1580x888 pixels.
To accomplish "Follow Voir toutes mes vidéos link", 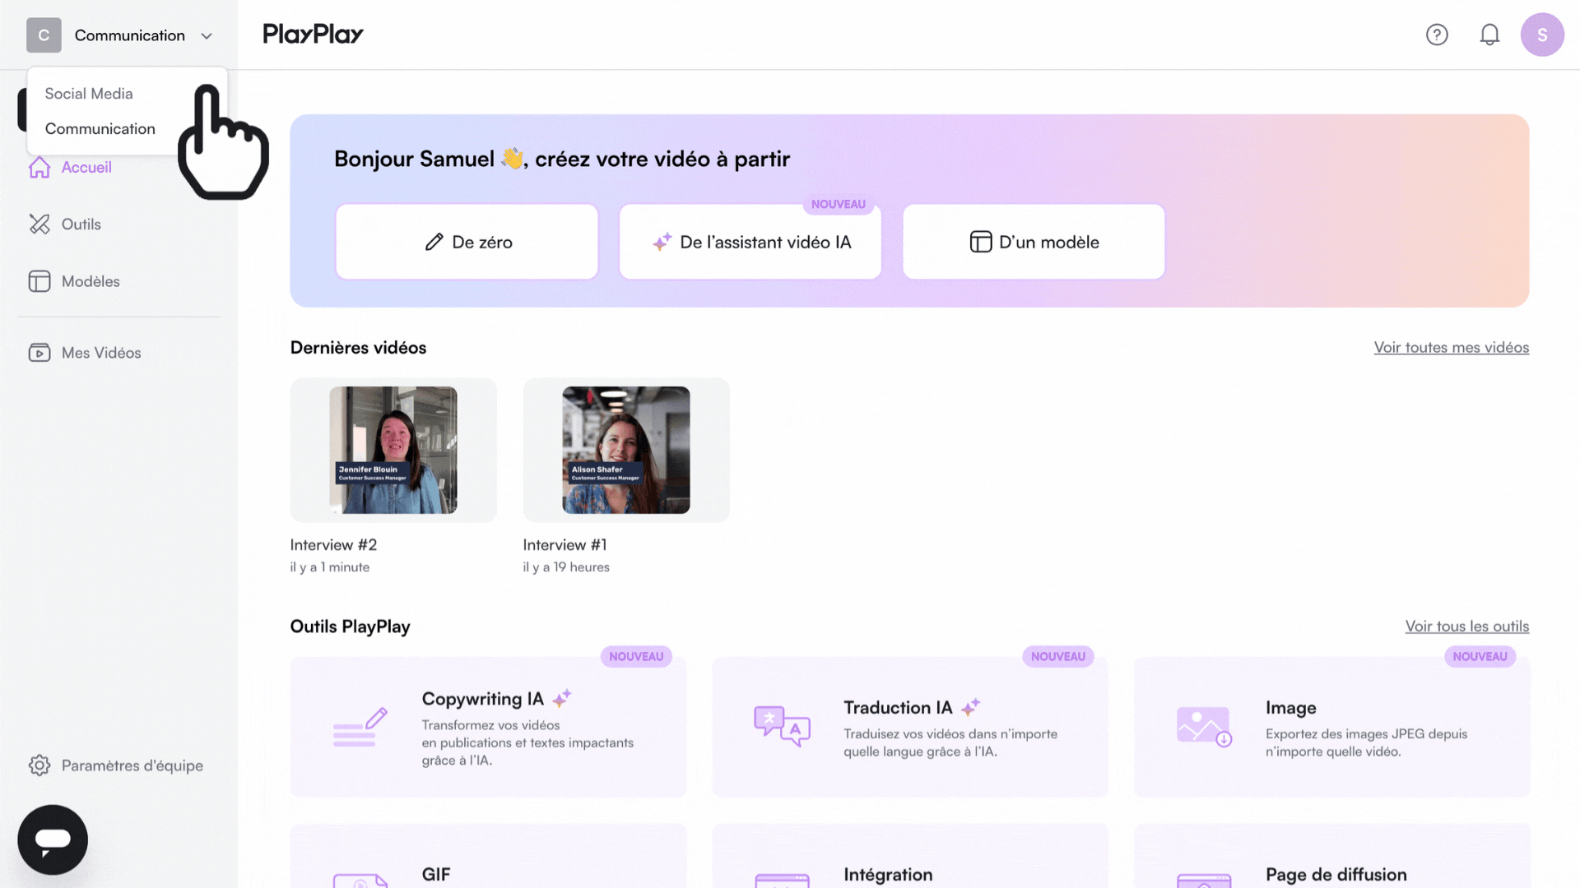I will (x=1452, y=348).
